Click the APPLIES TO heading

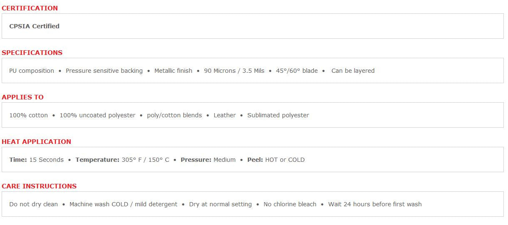22,97
